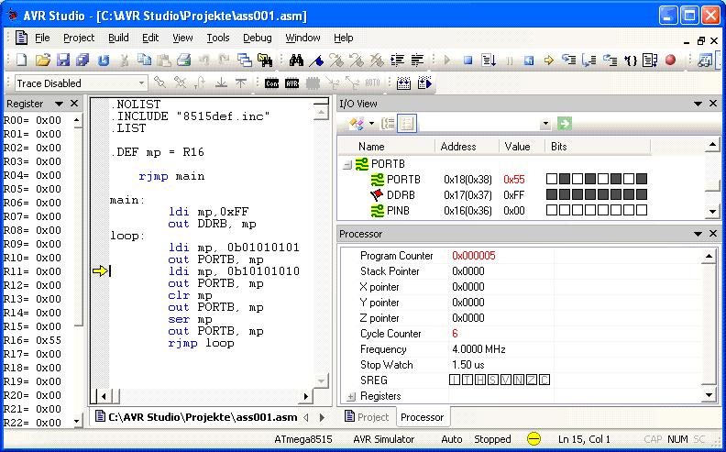Click the I/O View tree view icon

(387, 123)
